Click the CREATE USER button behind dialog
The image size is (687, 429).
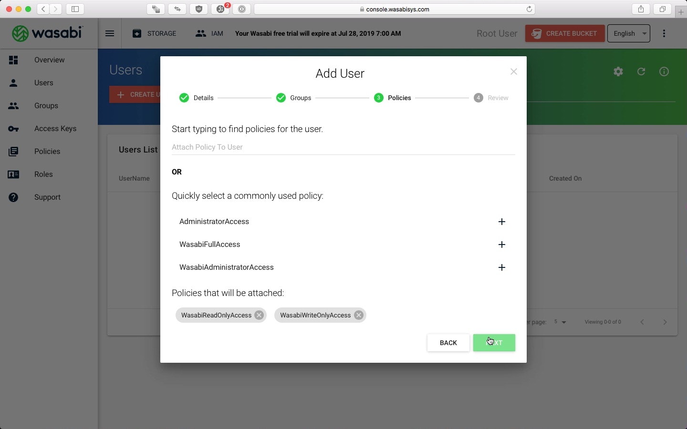click(x=135, y=94)
